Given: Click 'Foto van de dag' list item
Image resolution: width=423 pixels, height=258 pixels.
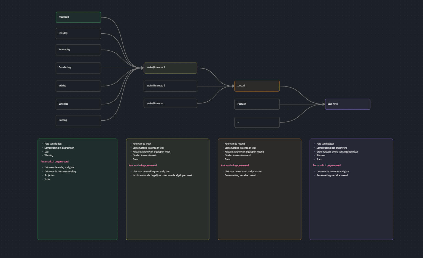Looking at the screenshot, I should (53, 144).
